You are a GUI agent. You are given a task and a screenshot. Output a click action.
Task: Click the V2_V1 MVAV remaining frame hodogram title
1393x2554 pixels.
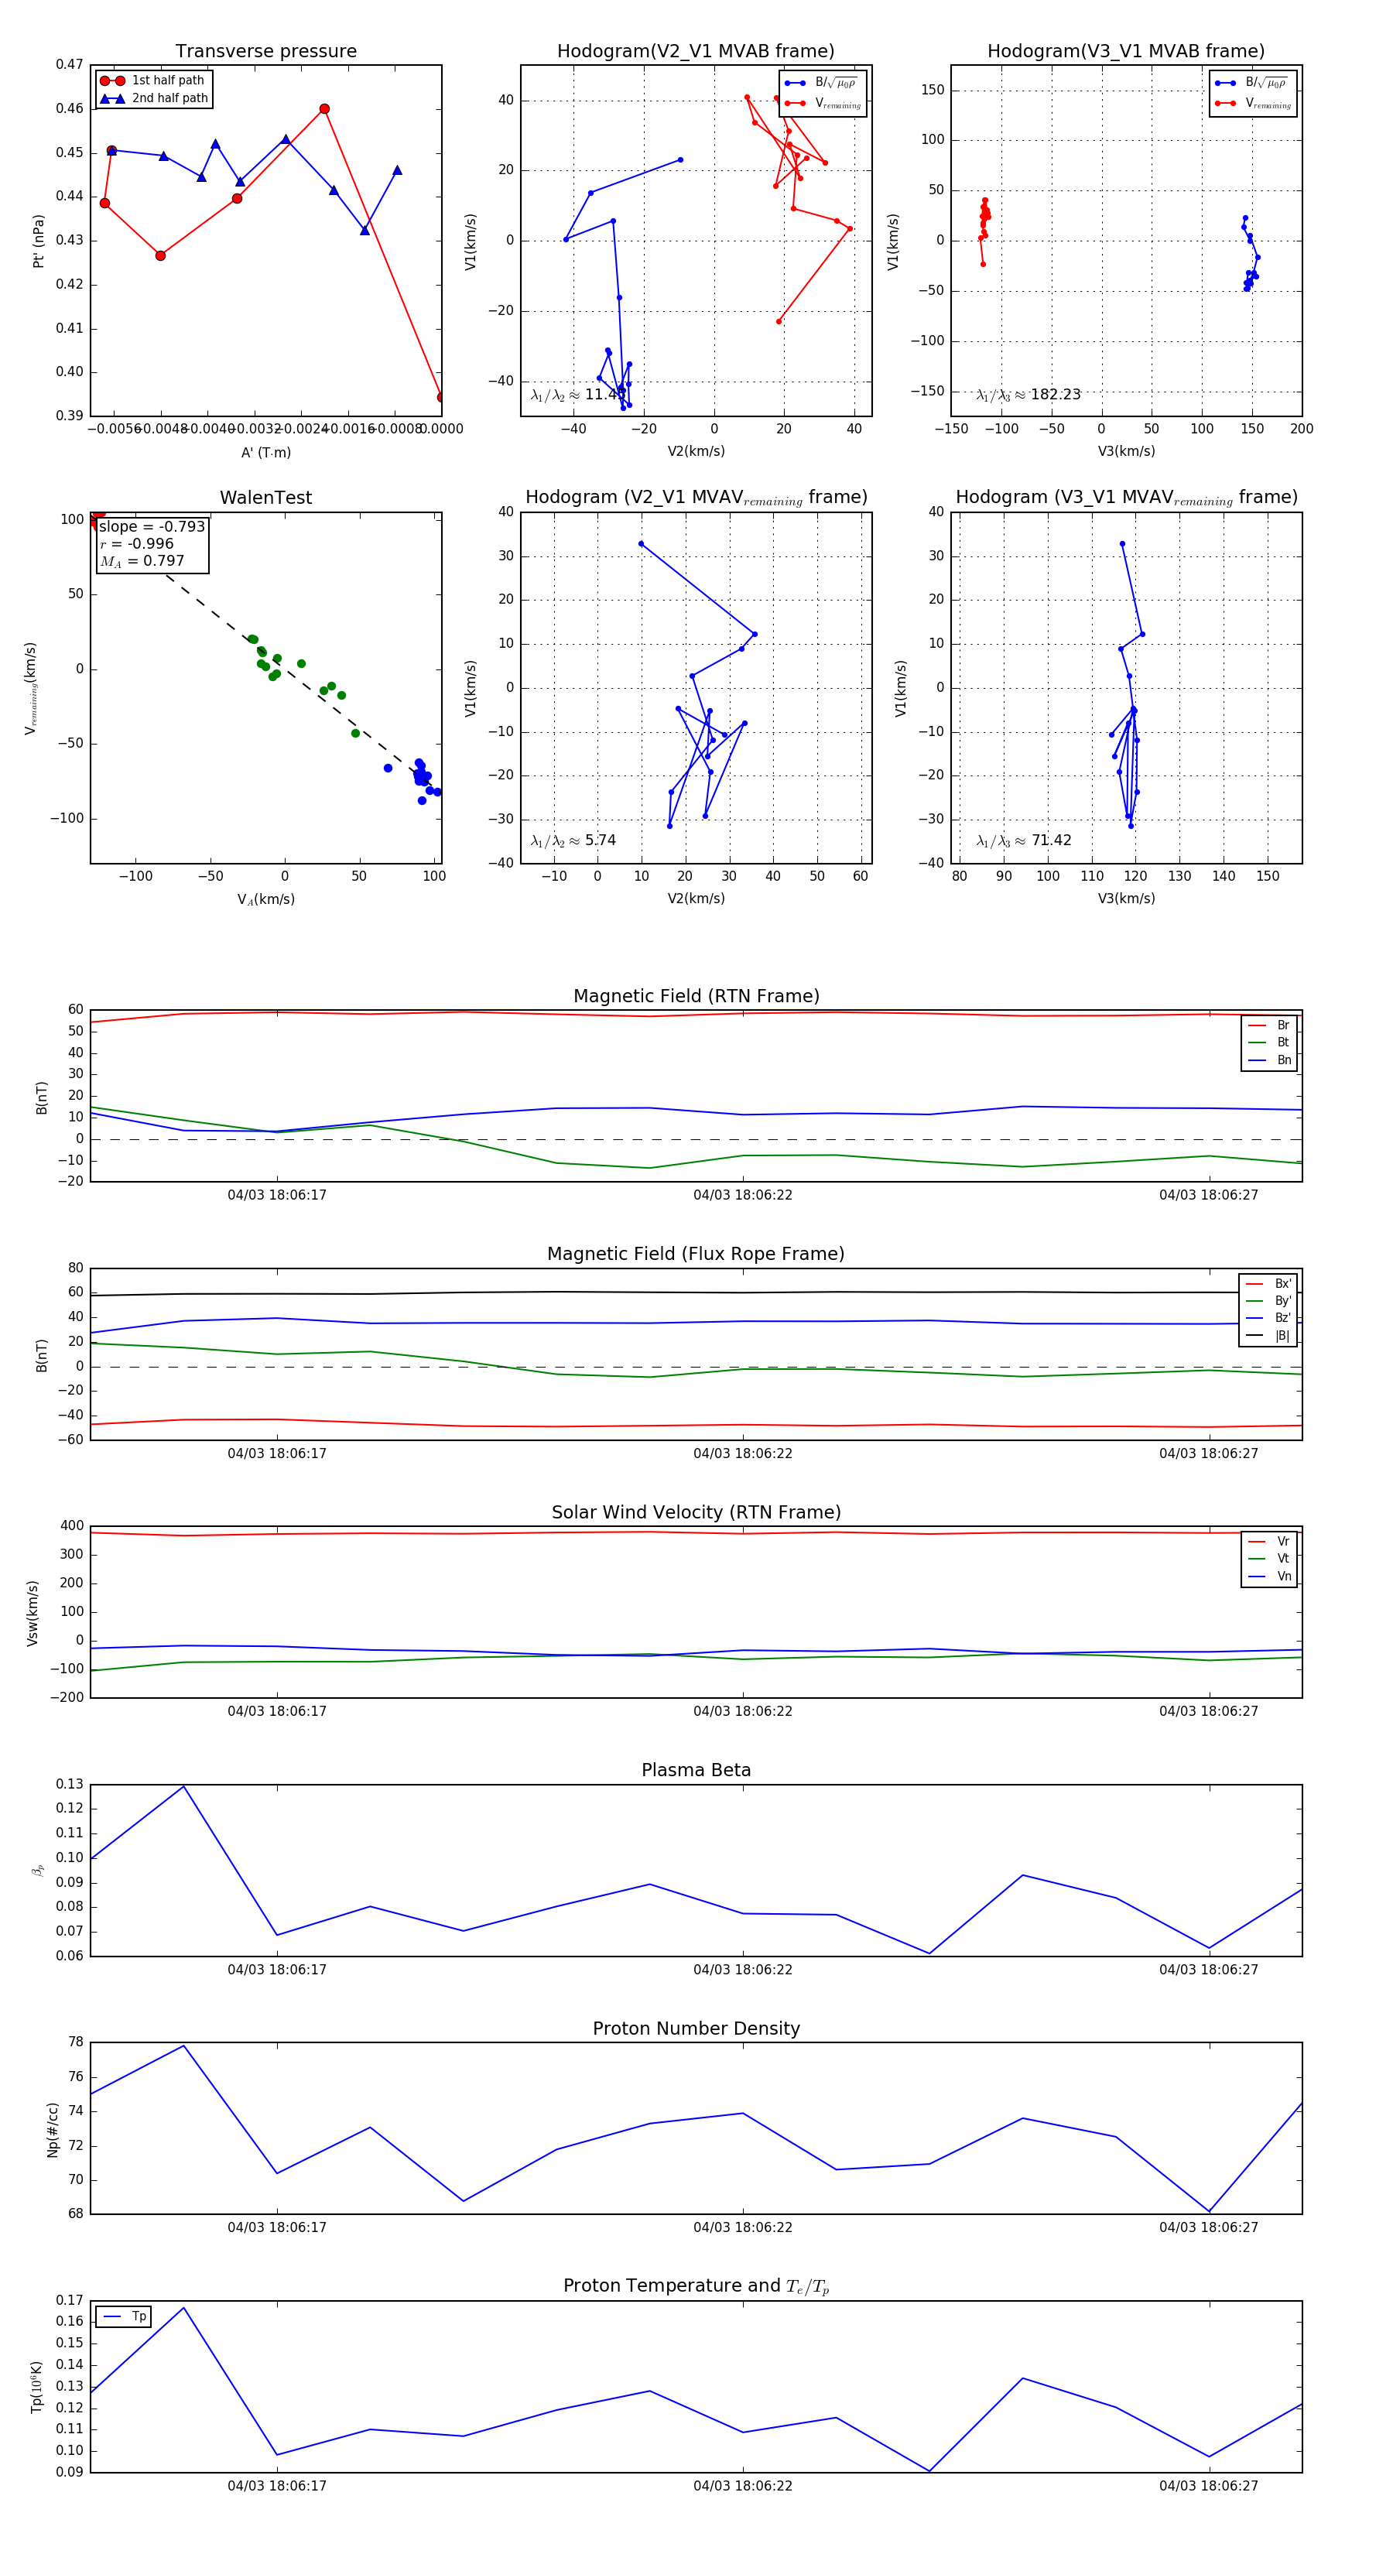(696, 498)
